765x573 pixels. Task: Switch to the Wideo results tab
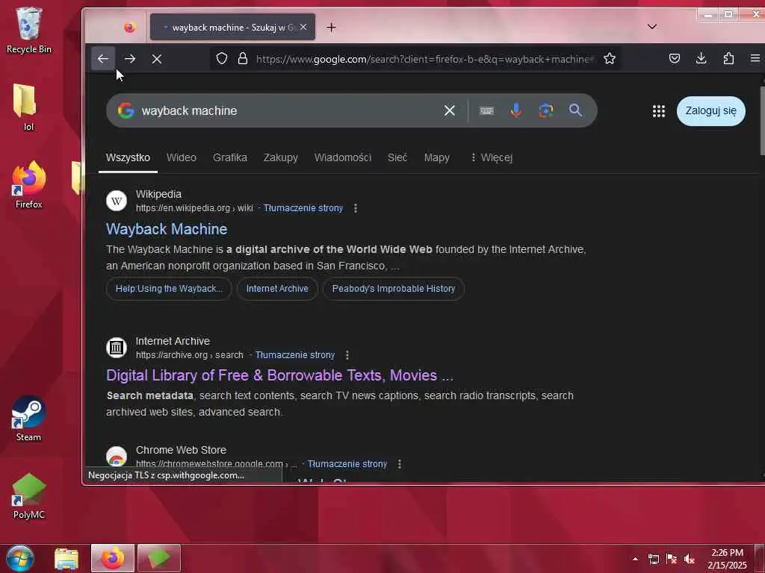coord(181,157)
